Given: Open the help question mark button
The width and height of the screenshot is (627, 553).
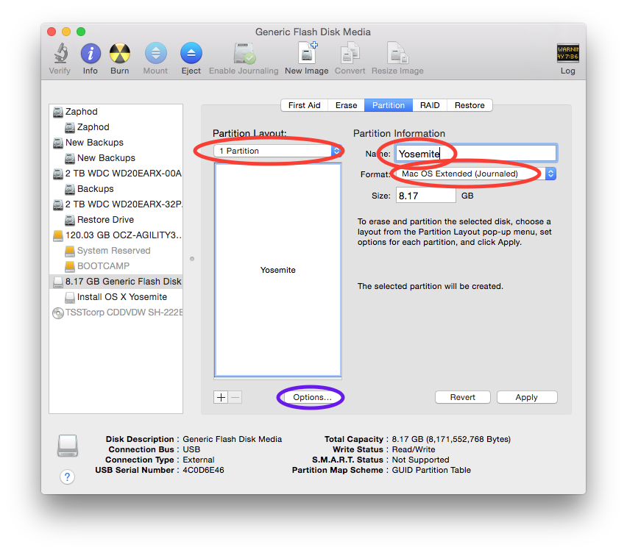Looking at the screenshot, I should point(67,477).
